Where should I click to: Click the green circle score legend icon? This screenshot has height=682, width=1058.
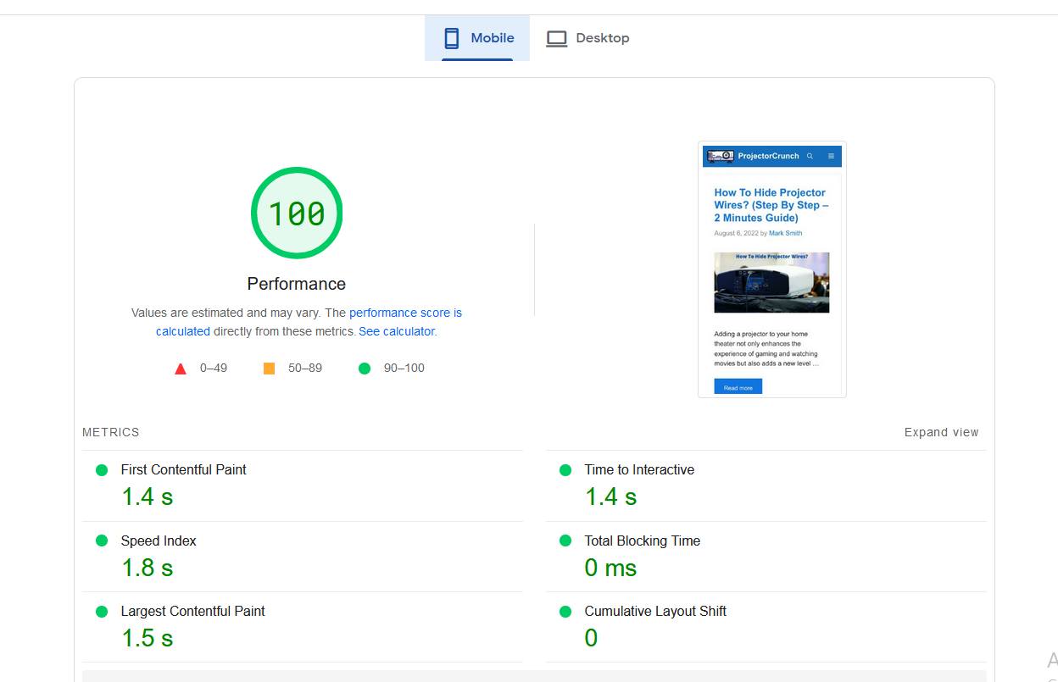coord(365,368)
